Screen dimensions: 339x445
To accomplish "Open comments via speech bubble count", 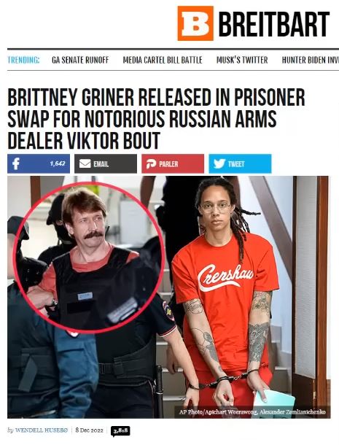I will pyautogui.click(x=120, y=431).
